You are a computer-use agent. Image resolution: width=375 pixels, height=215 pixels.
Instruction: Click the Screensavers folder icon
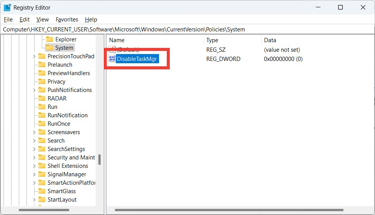tap(42, 132)
